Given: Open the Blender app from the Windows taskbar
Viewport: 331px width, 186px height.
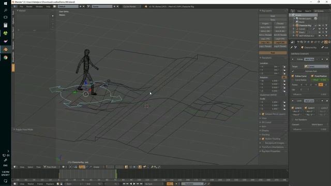Looking at the screenshot, I should coord(6,50).
